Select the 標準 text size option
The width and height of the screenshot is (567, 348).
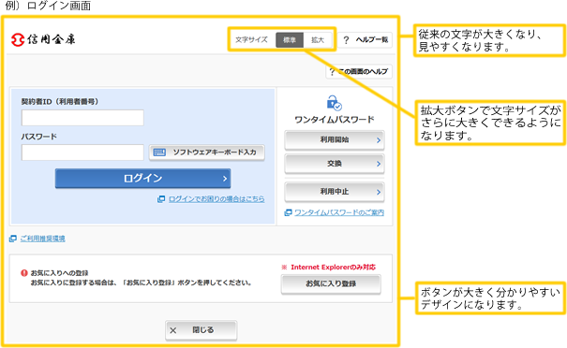click(290, 39)
